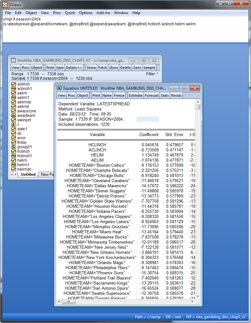This screenshot has height=323, width=251.
Task: Open the Options menu
Action: (x=86, y=13)
